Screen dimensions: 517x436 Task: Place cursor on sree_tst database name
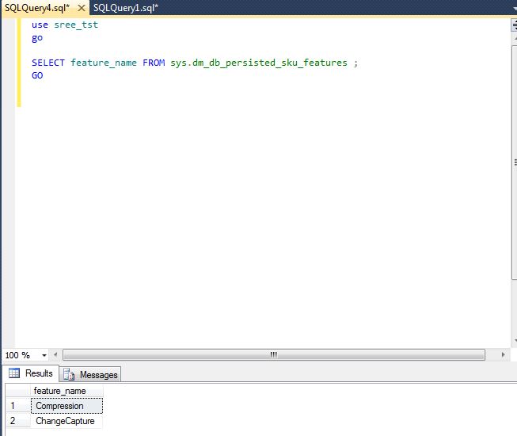(76, 25)
